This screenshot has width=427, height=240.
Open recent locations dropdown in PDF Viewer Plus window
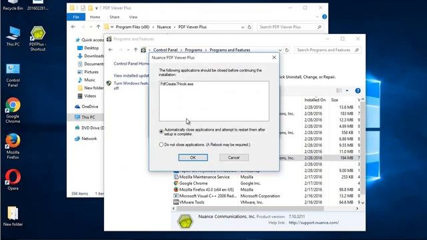coord(91,27)
